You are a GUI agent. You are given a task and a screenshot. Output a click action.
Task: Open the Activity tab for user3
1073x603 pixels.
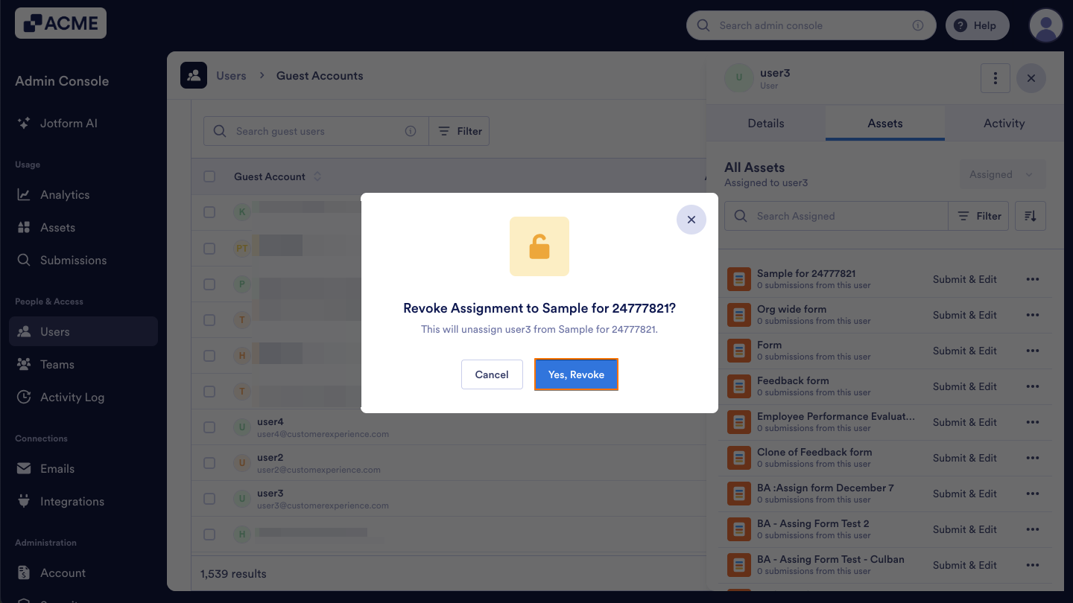pos(1004,123)
